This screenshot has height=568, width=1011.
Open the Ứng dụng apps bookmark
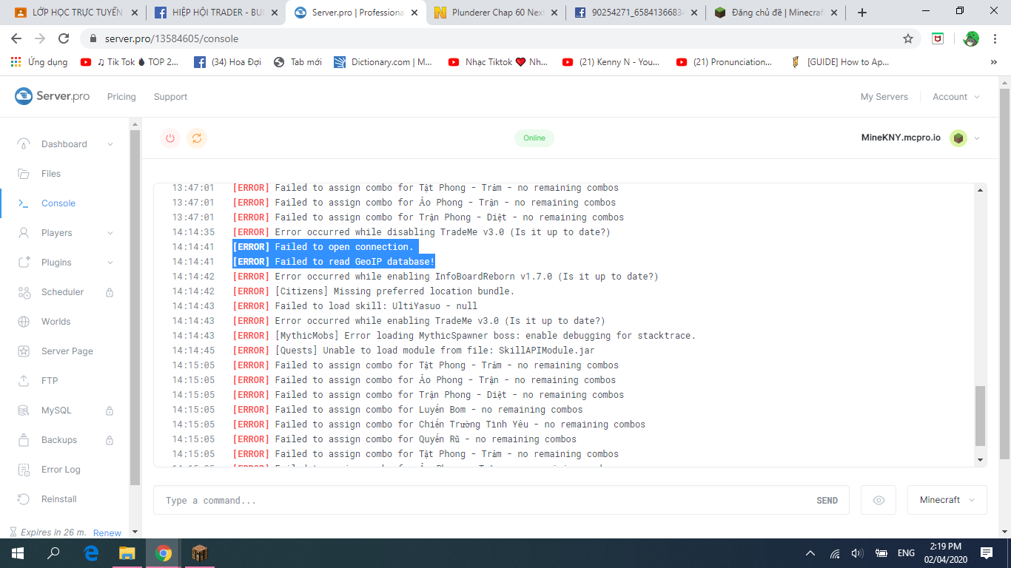[x=39, y=62]
